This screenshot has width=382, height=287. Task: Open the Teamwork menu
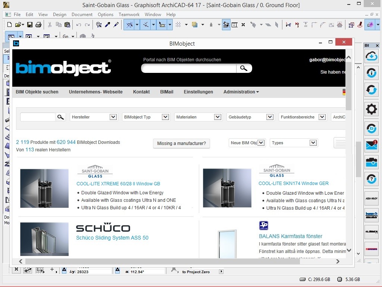coord(129,15)
